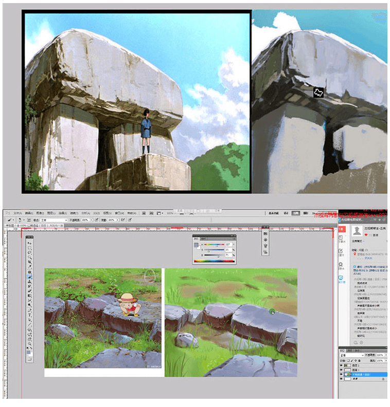Select the Spot Healing Brush tool
Viewport: 390px width, 407px height.
tap(30, 272)
